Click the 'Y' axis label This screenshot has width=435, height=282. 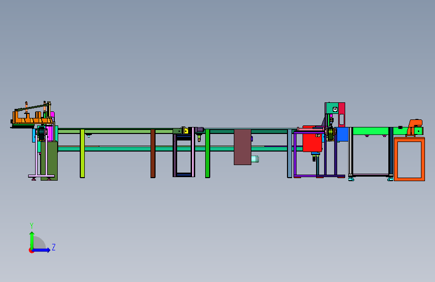32,225
